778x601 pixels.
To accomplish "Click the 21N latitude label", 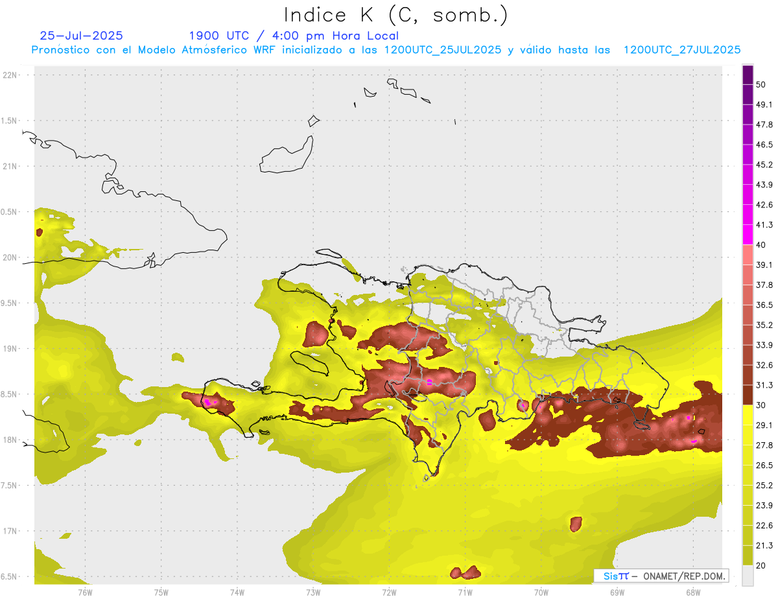I will (10, 166).
